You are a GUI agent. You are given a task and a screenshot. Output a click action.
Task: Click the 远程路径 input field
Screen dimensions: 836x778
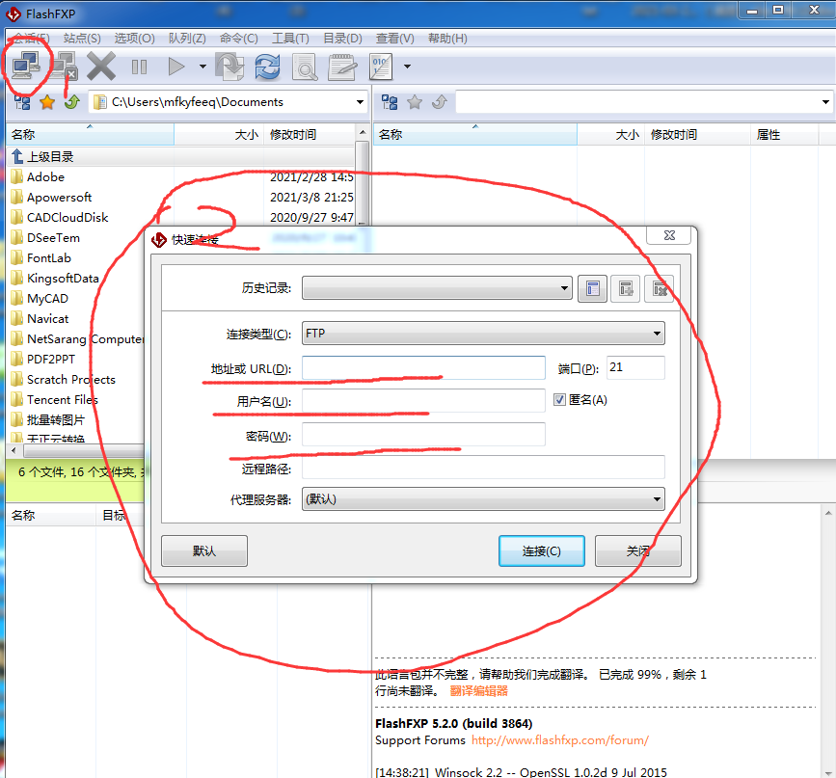pyautogui.click(x=484, y=468)
